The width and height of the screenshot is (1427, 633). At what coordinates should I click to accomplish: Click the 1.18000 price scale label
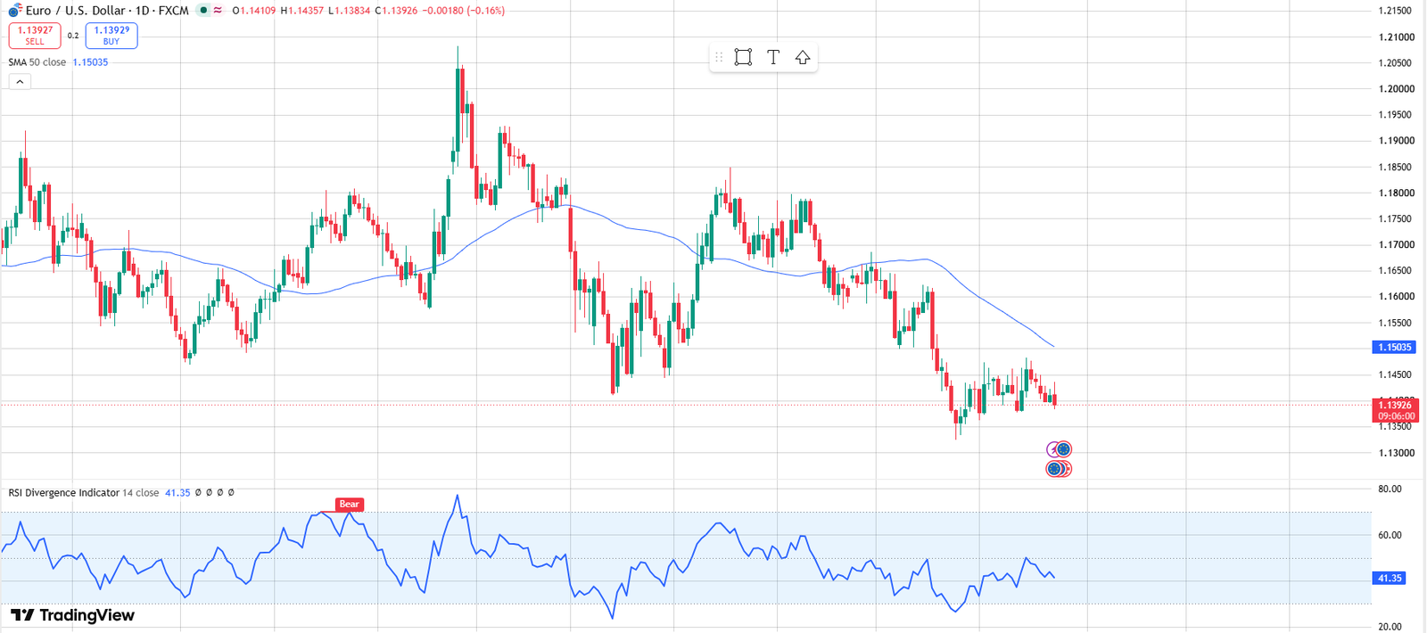(1396, 193)
